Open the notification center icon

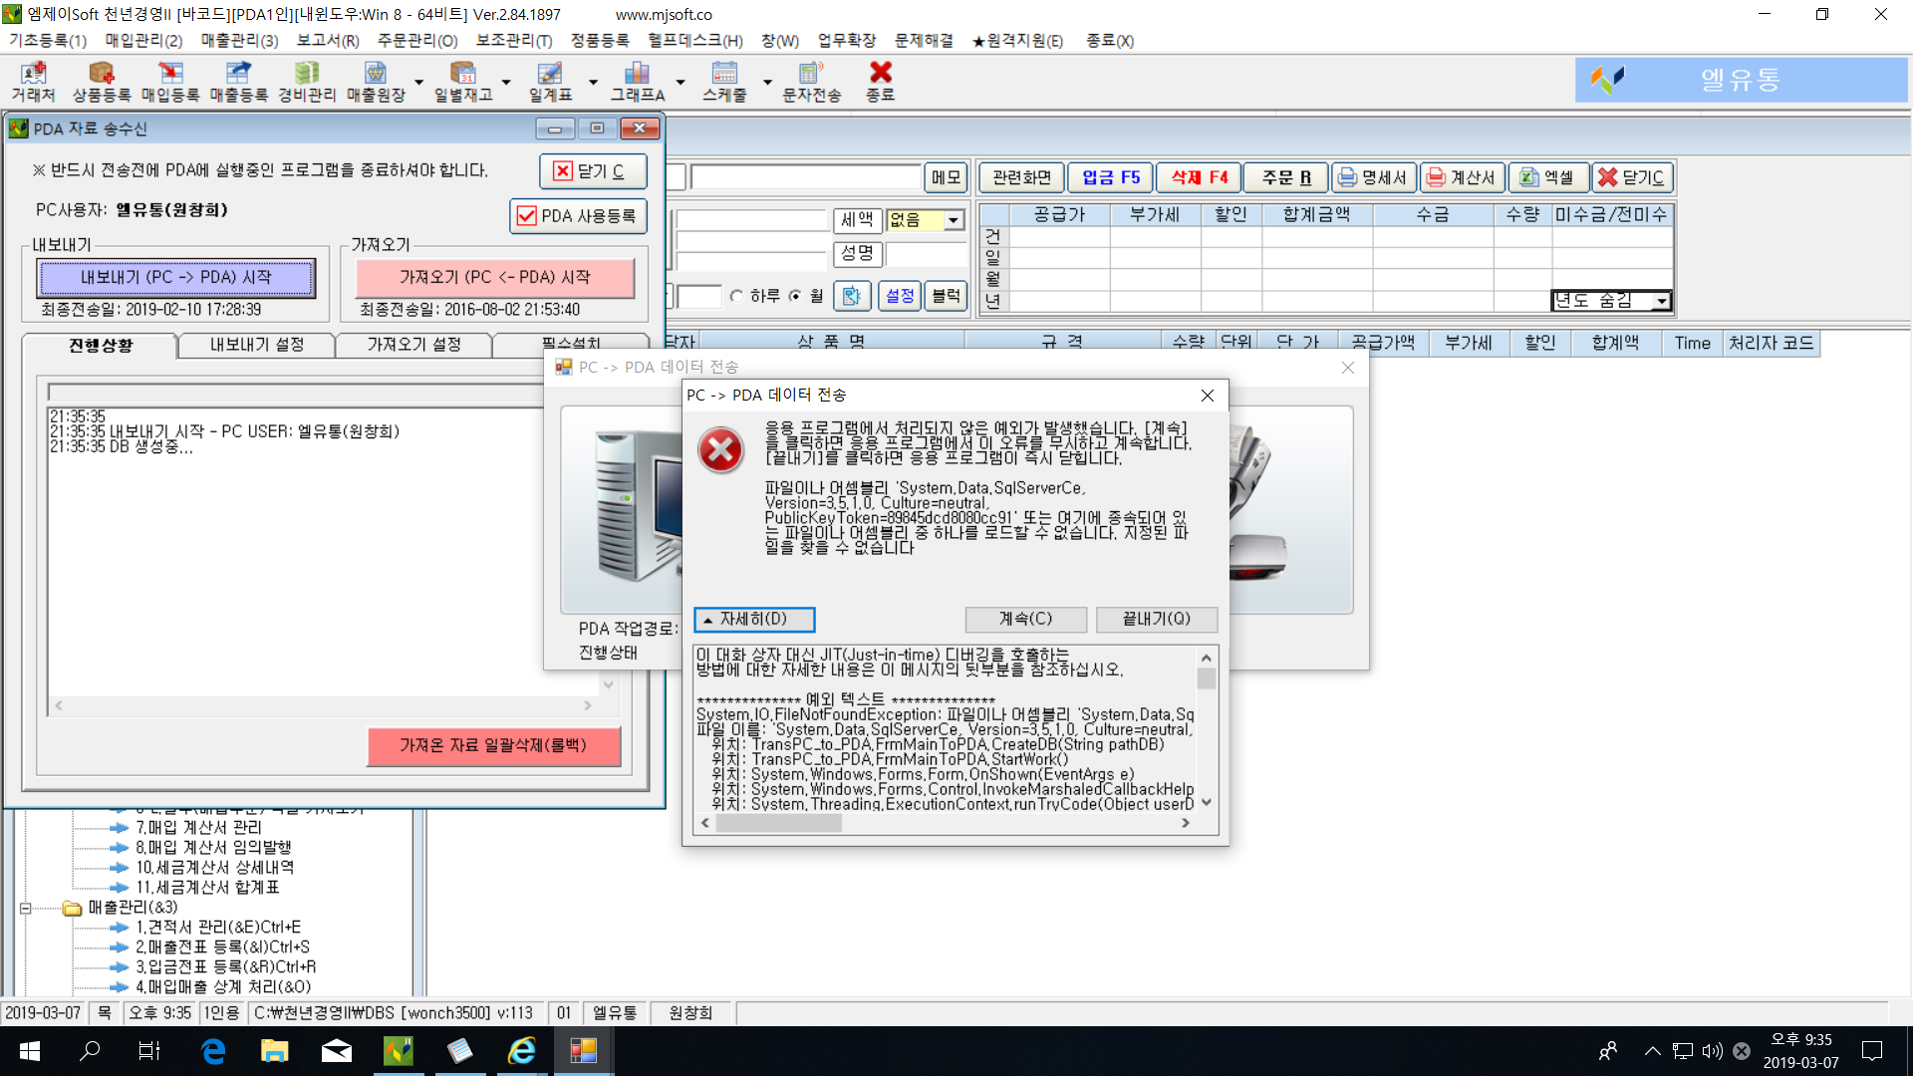tap(1871, 1051)
